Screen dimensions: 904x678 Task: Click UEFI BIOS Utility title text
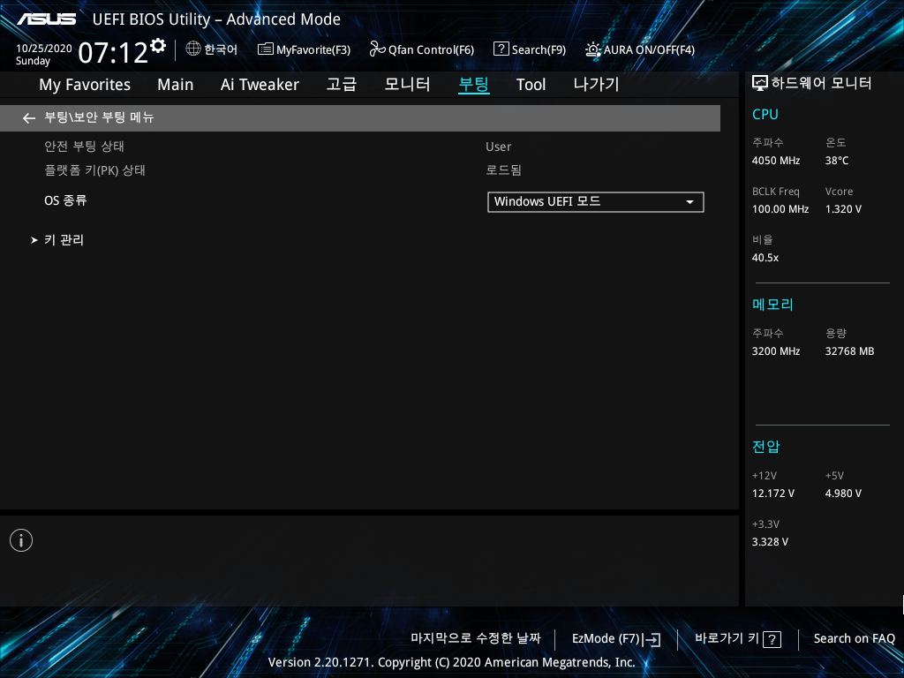pyautogui.click(x=216, y=19)
